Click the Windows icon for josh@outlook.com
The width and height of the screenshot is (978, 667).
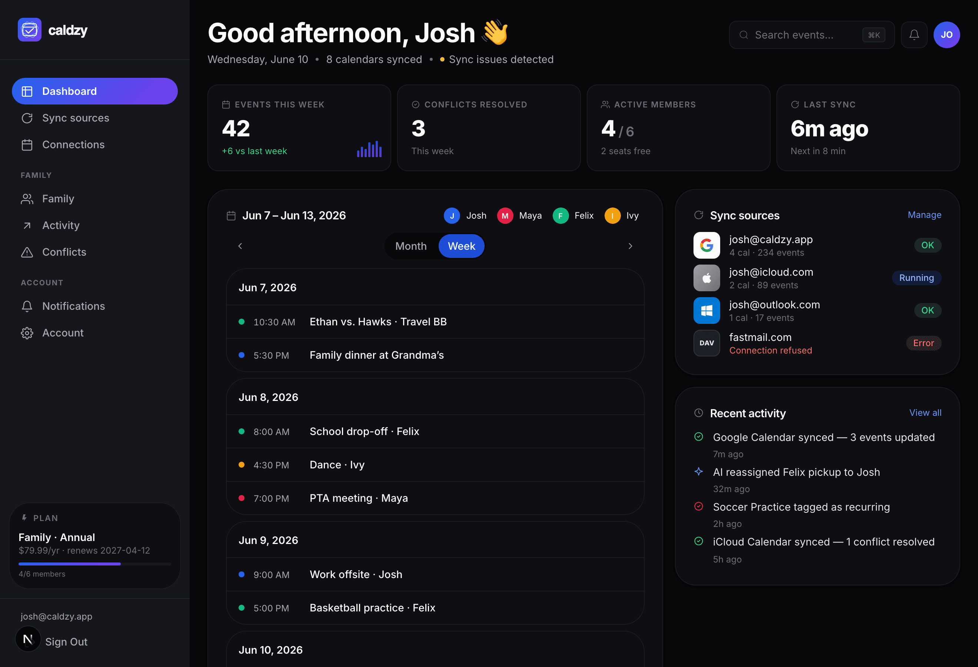pyautogui.click(x=706, y=311)
